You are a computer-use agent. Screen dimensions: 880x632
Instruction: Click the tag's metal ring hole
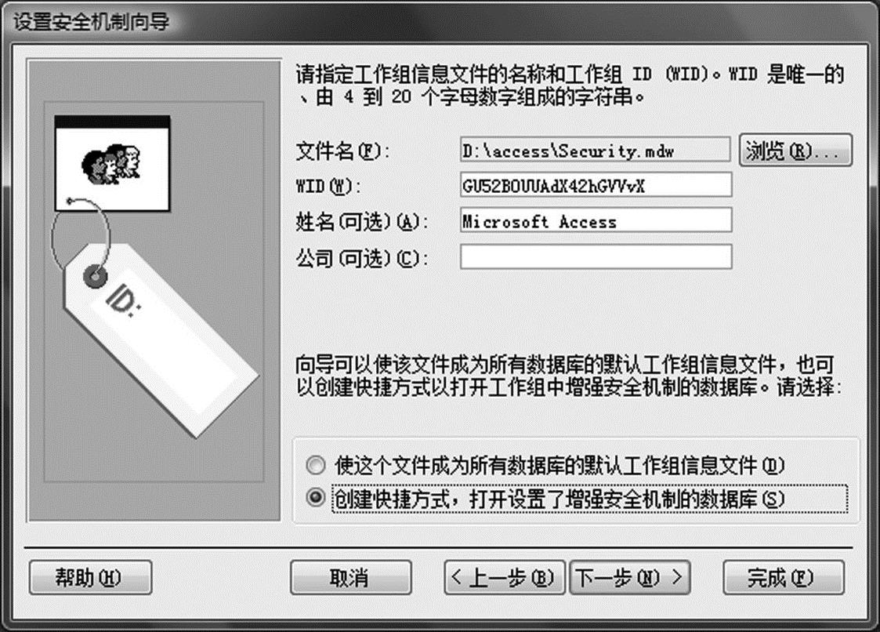pos(96,276)
